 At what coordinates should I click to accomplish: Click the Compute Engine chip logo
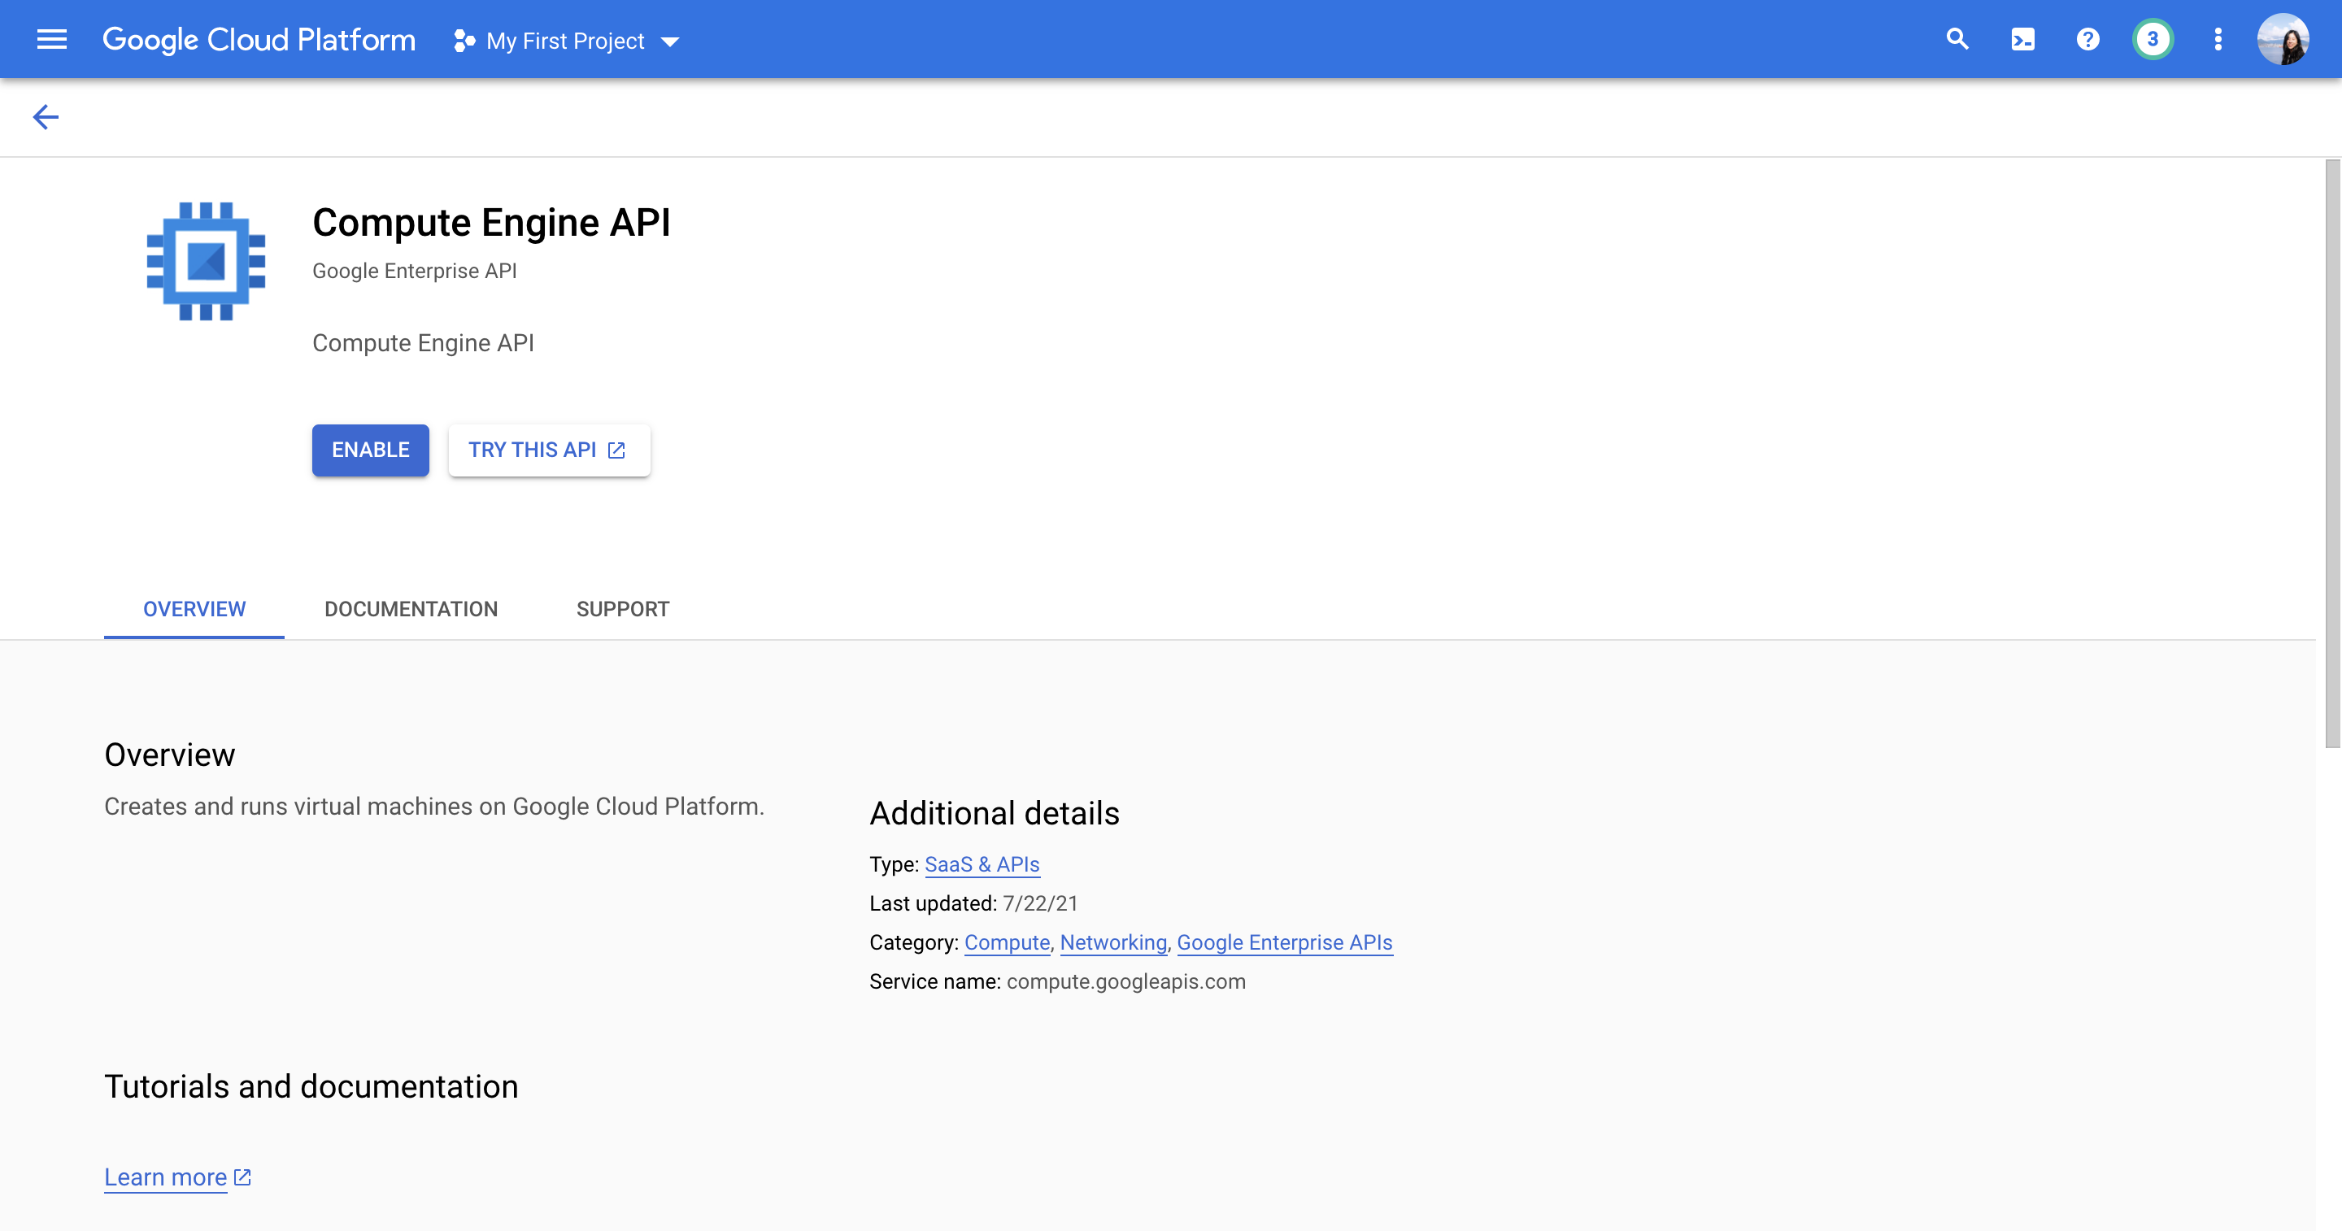tap(206, 261)
